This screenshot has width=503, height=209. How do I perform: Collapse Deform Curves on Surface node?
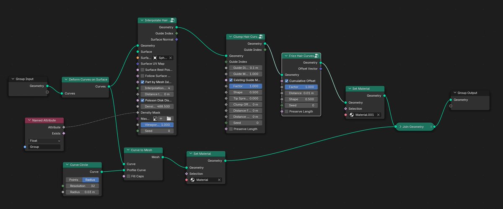[66, 79]
